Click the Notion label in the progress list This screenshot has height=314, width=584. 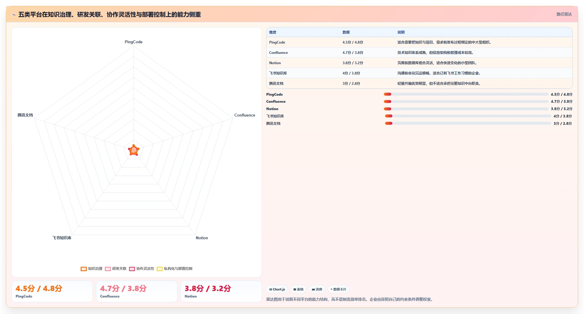(272, 109)
